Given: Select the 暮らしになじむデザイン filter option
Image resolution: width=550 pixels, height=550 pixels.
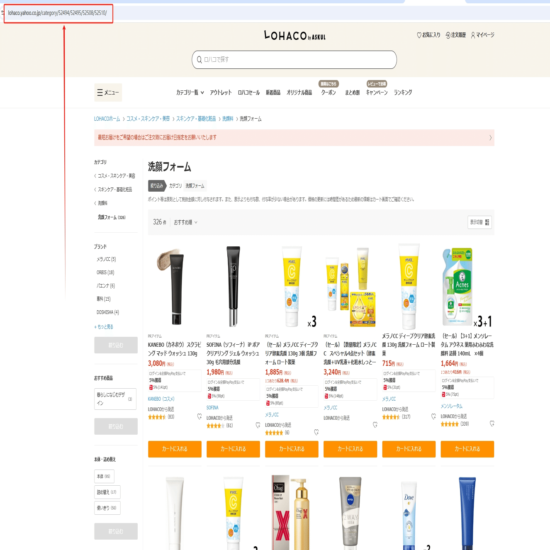Looking at the screenshot, I should pyautogui.click(x=115, y=399).
